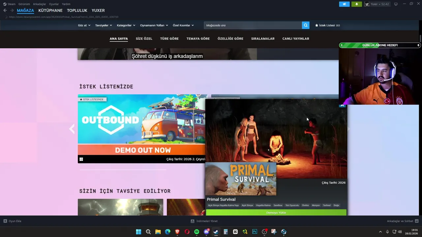This screenshot has height=237, width=422.
Task: Open the Outbound wishlist game card
Action: point(141,129)
